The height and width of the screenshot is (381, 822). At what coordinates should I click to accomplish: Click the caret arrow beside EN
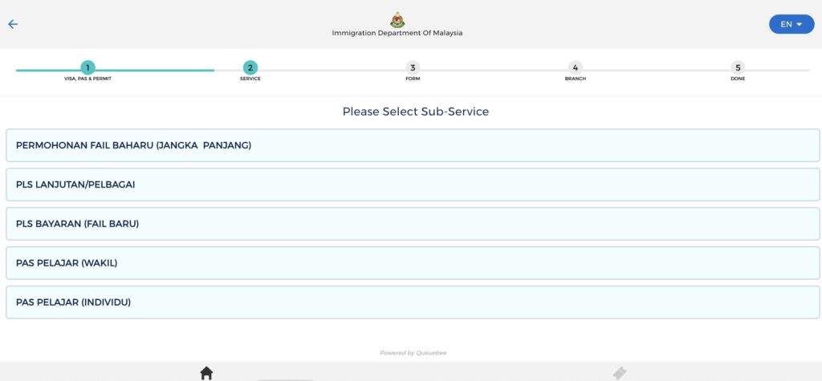800,24
